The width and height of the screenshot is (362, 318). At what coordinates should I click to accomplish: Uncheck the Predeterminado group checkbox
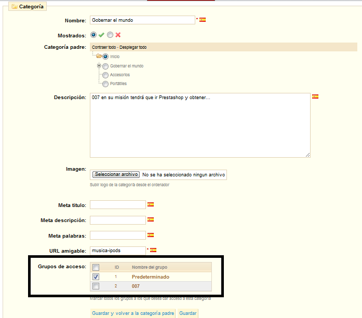point(96,277)
